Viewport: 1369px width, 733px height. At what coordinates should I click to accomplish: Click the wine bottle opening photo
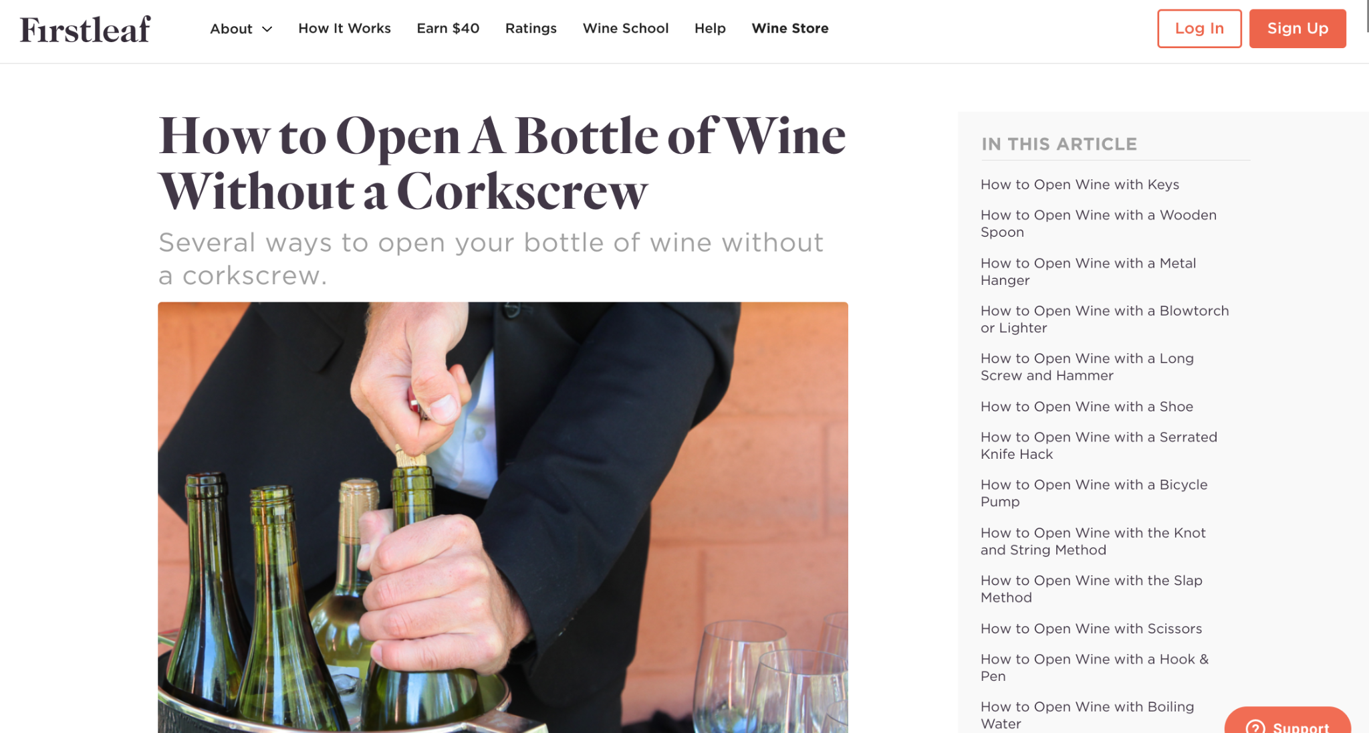click(x=503, y=517)
